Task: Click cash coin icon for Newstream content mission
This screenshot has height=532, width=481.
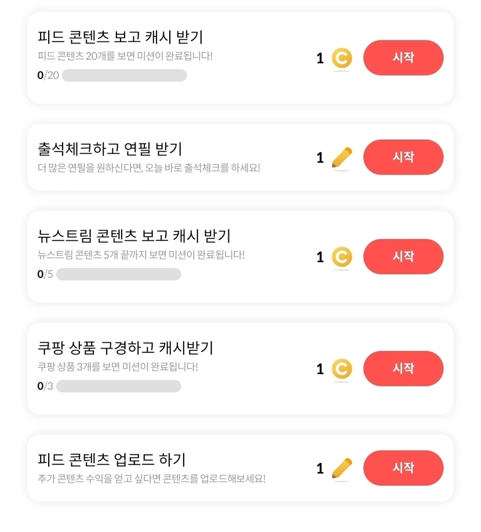Action: click(x=342, y=257)
